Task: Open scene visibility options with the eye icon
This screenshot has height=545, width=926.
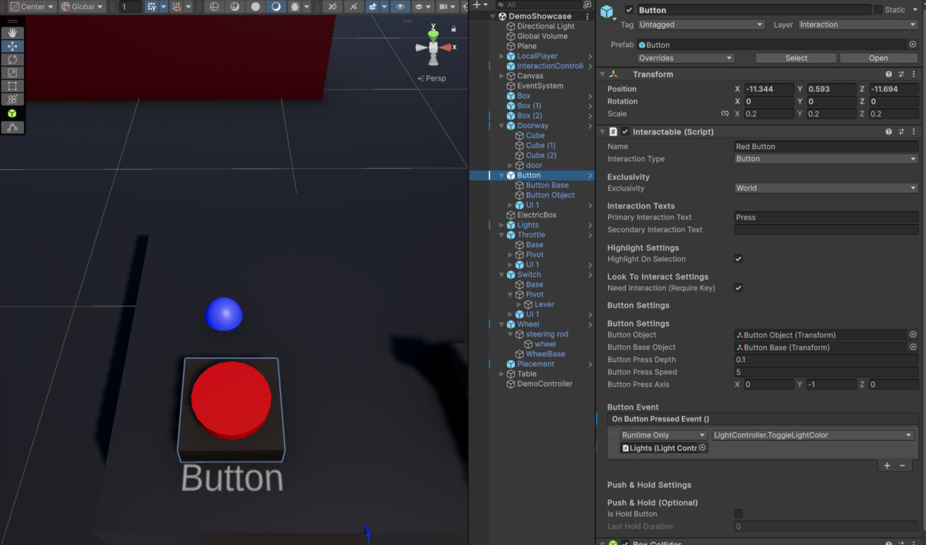Action: [400, 5]
